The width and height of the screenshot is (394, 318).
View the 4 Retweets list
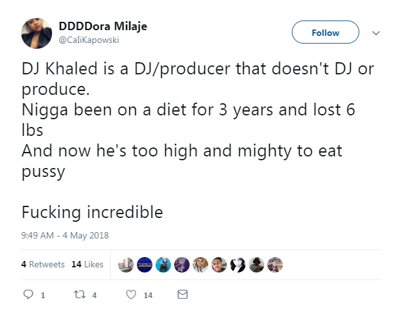click(42, 264)
